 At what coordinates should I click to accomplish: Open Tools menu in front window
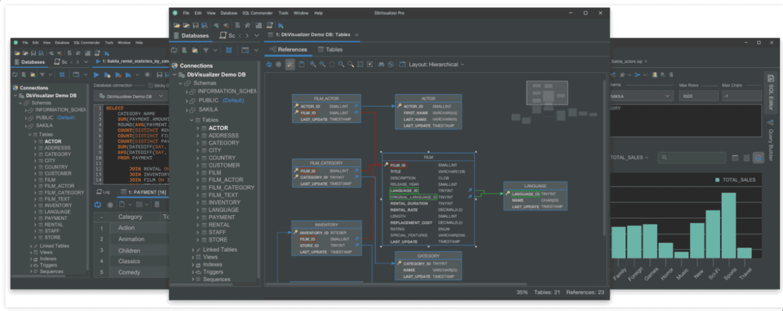pos(284,13)
